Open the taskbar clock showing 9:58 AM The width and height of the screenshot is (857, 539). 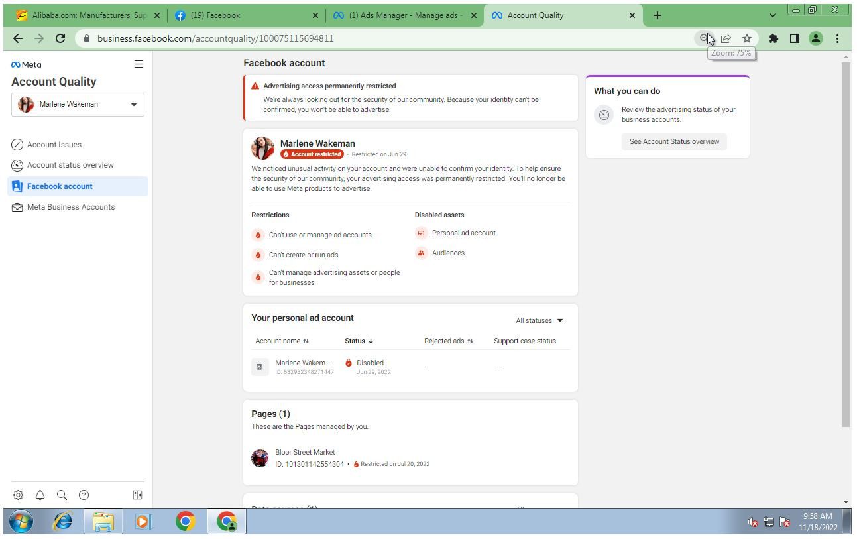[x=817, y=522]
